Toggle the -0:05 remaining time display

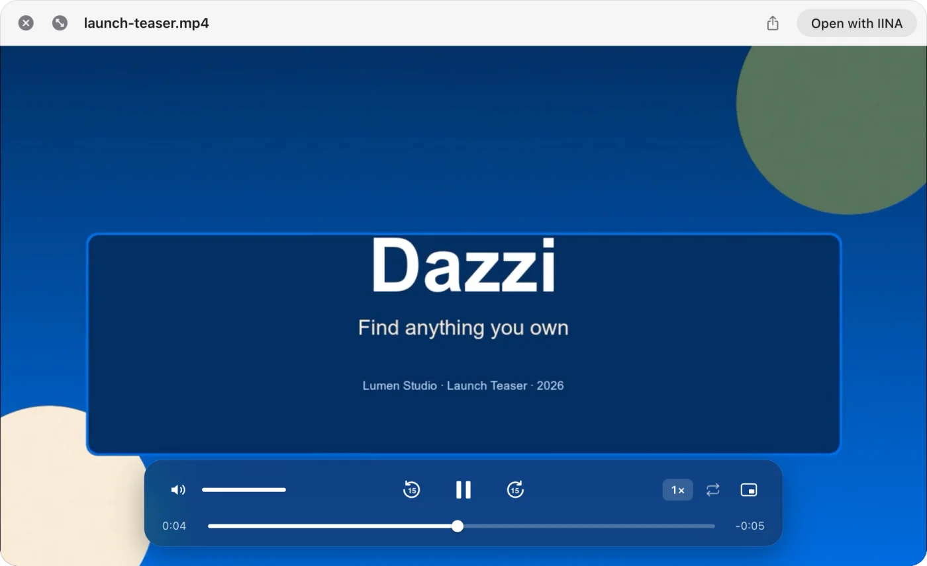[750, 526]
